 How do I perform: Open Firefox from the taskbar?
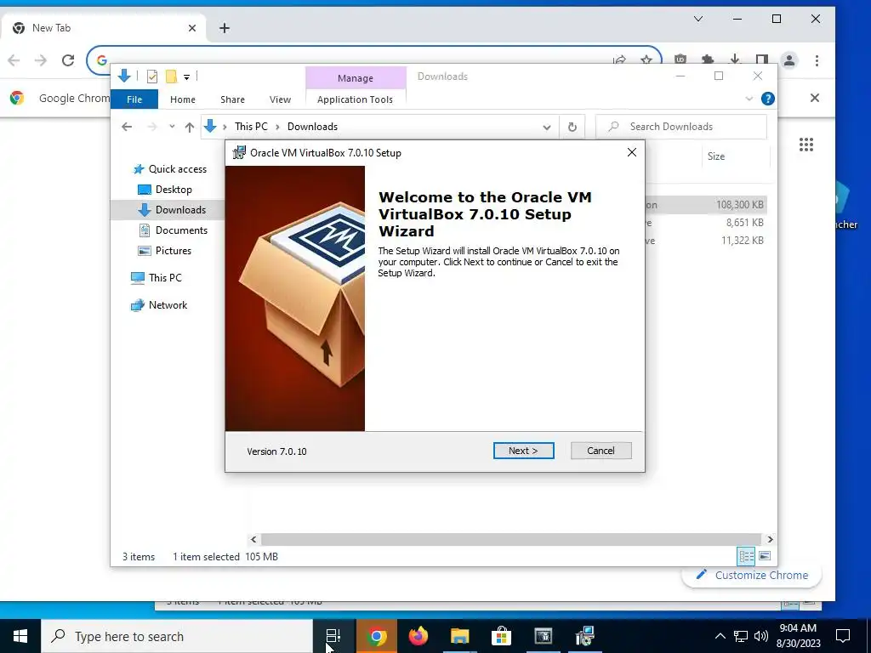click(418, 636)
